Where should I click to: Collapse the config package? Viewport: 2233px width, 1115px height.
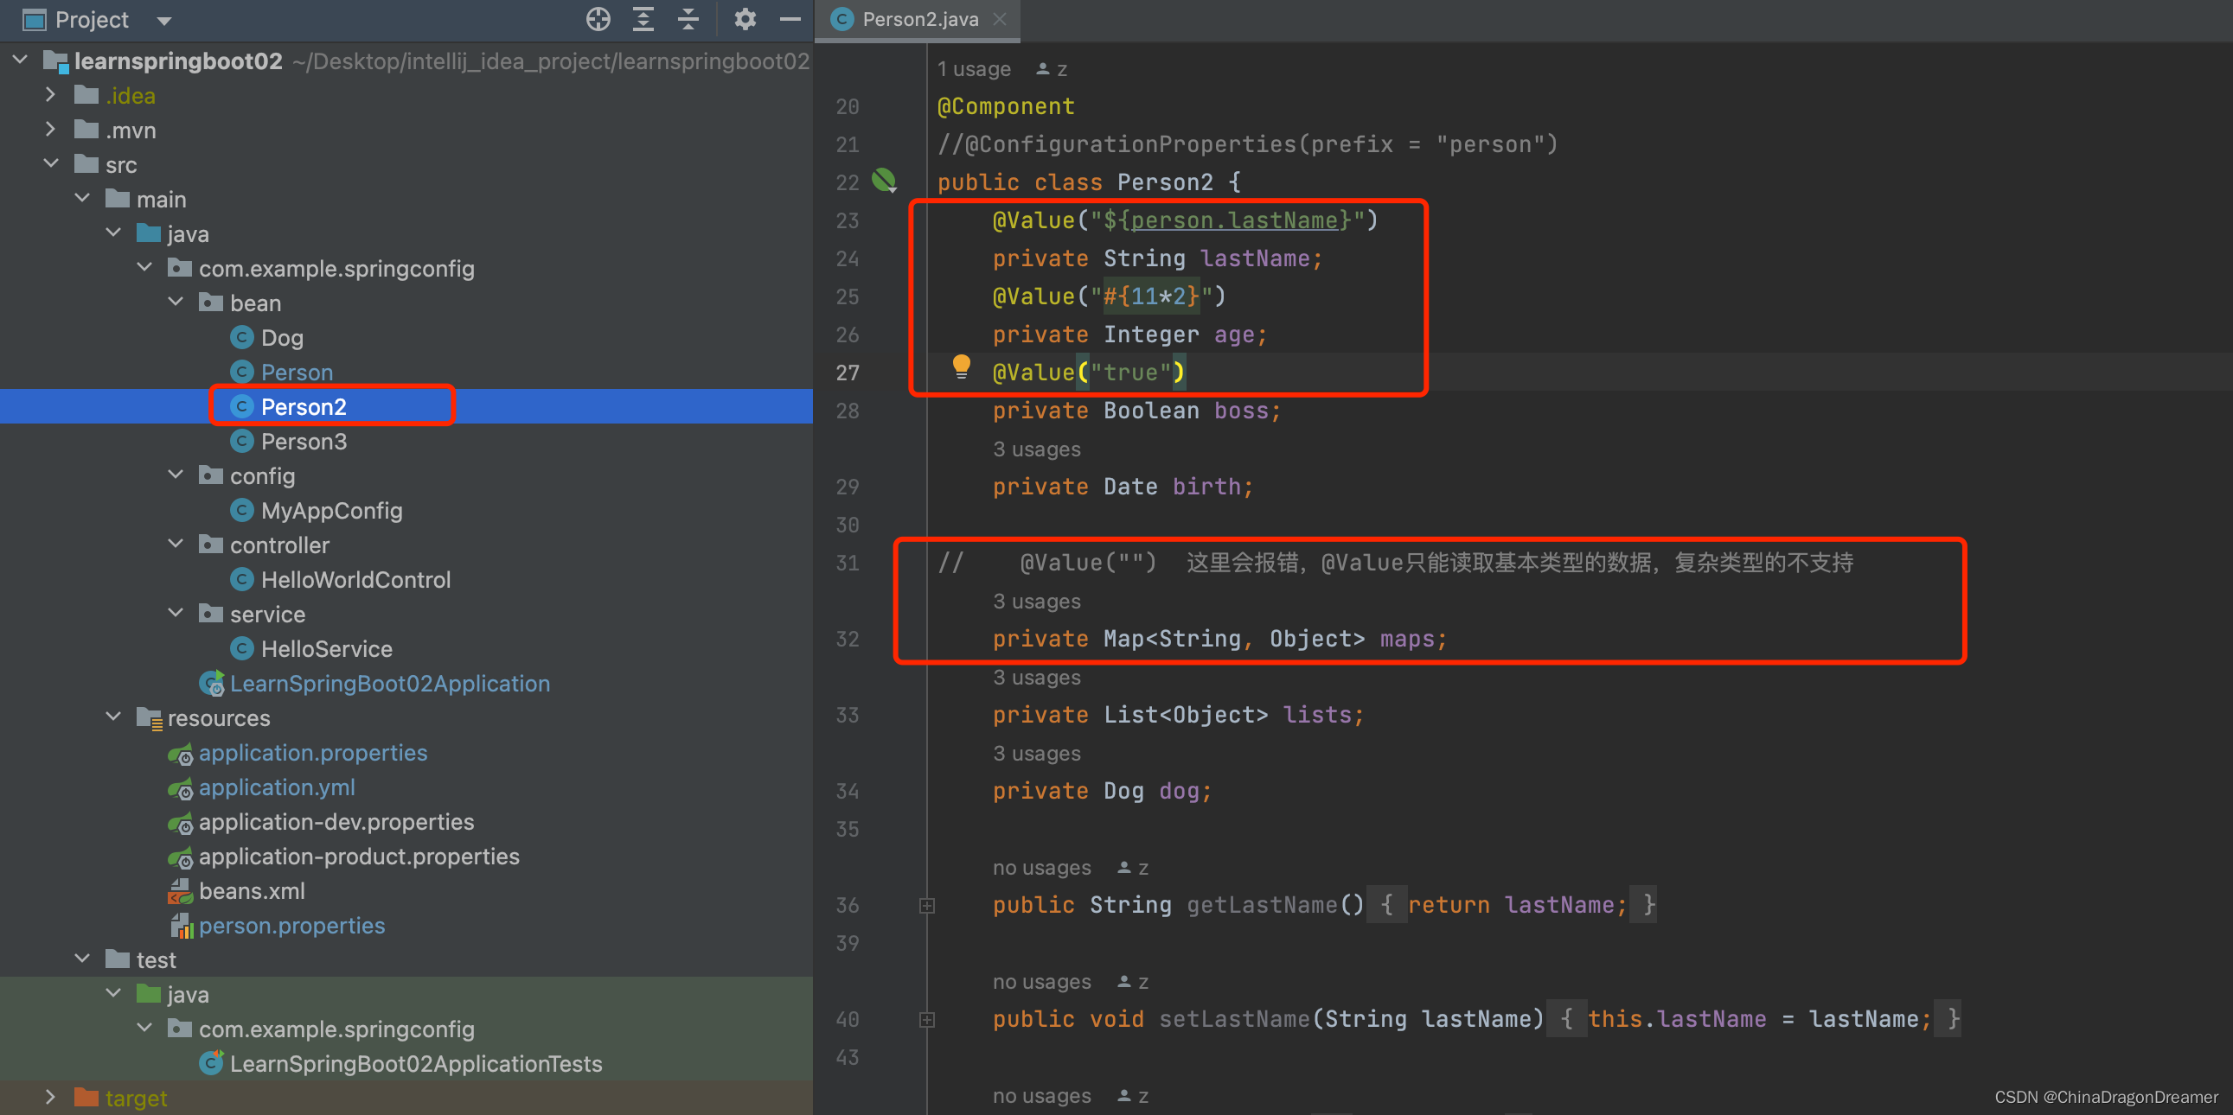(176, 475)
